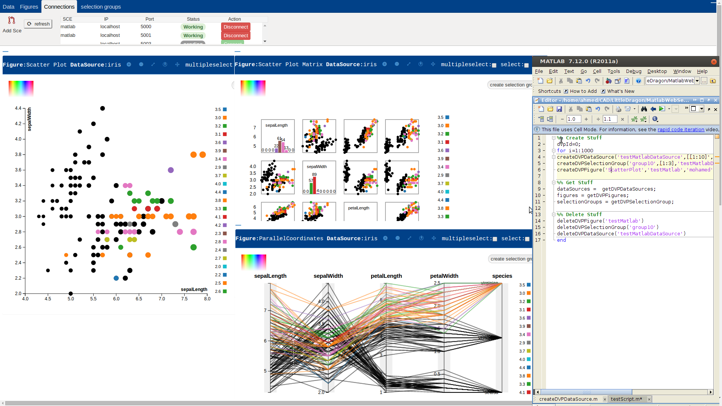The image size is (722, 406).
Task: Click the go-up-one-folder icon in MATLAB
Action: coord(713,81)
